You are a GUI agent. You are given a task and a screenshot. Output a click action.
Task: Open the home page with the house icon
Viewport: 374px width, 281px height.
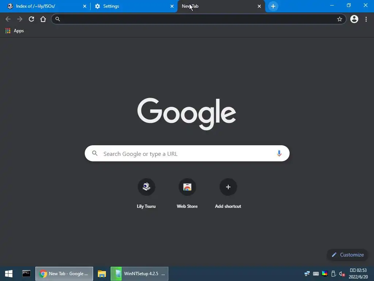click(43, 19)
